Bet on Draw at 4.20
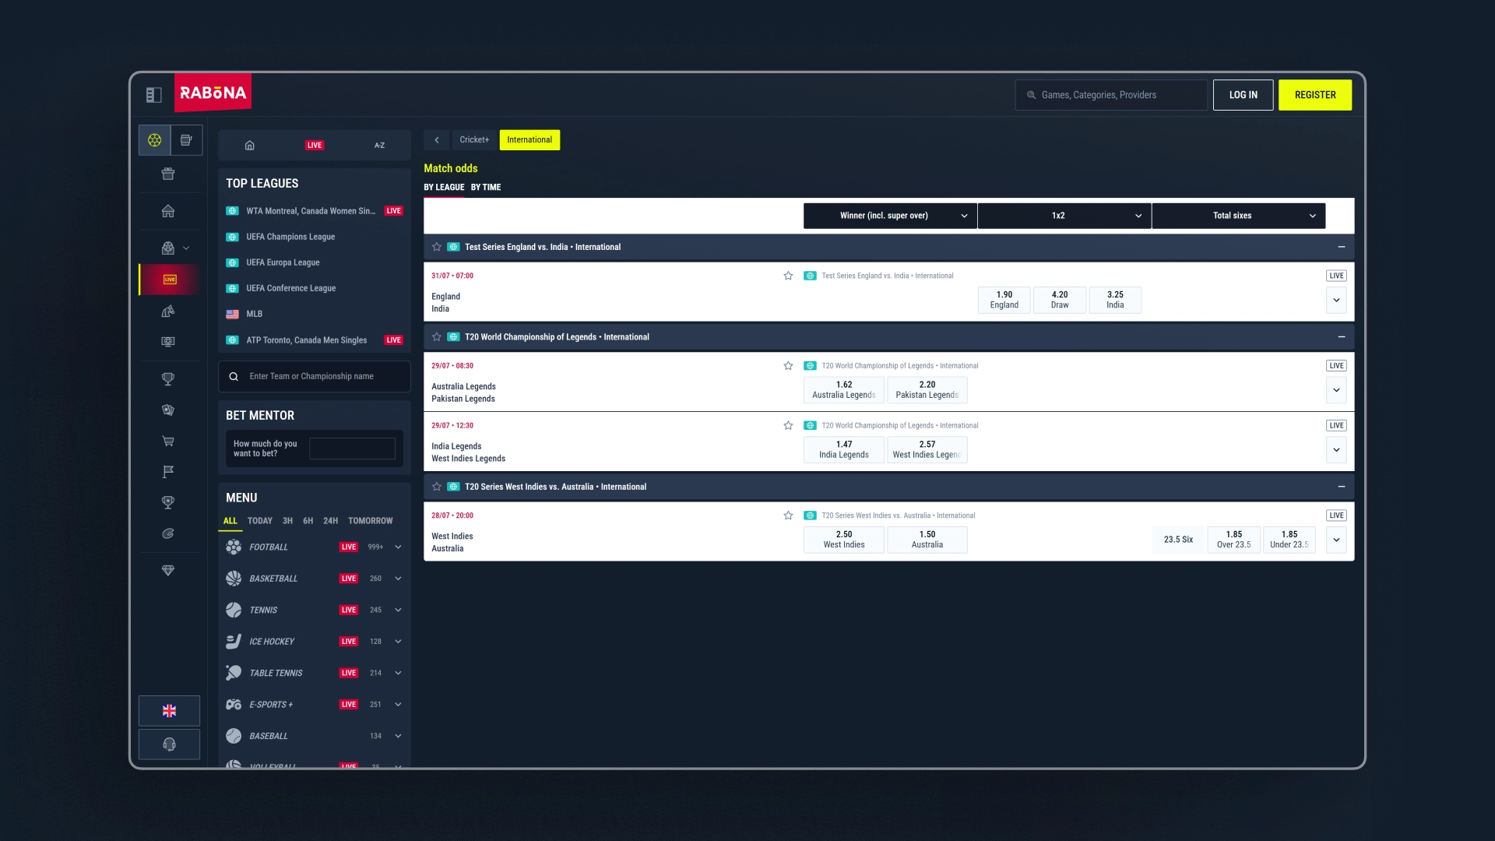The height and width of the screenshot is (841, 1495). (x=1060, y=301)
